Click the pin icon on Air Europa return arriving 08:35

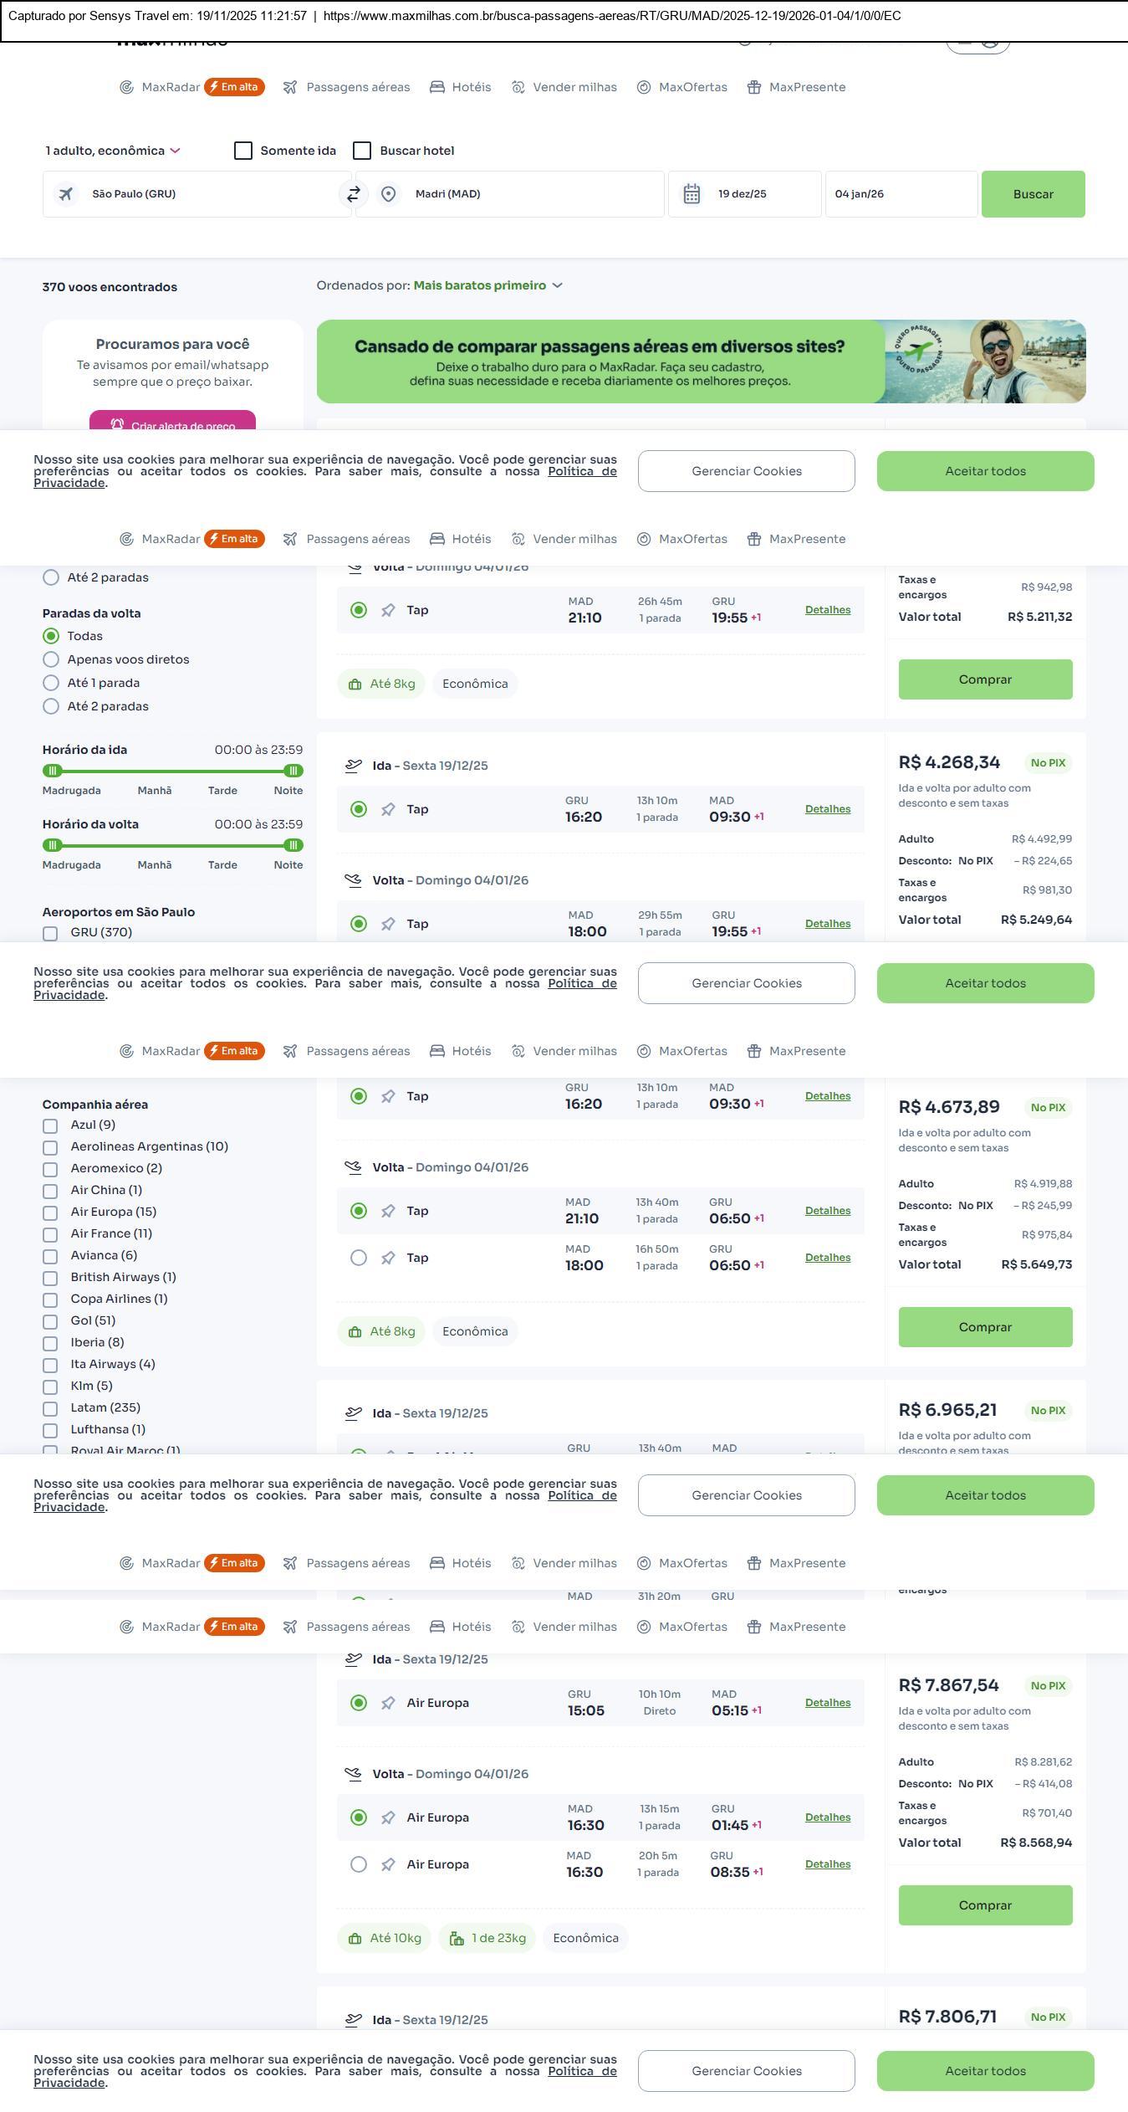point(388,1864)
